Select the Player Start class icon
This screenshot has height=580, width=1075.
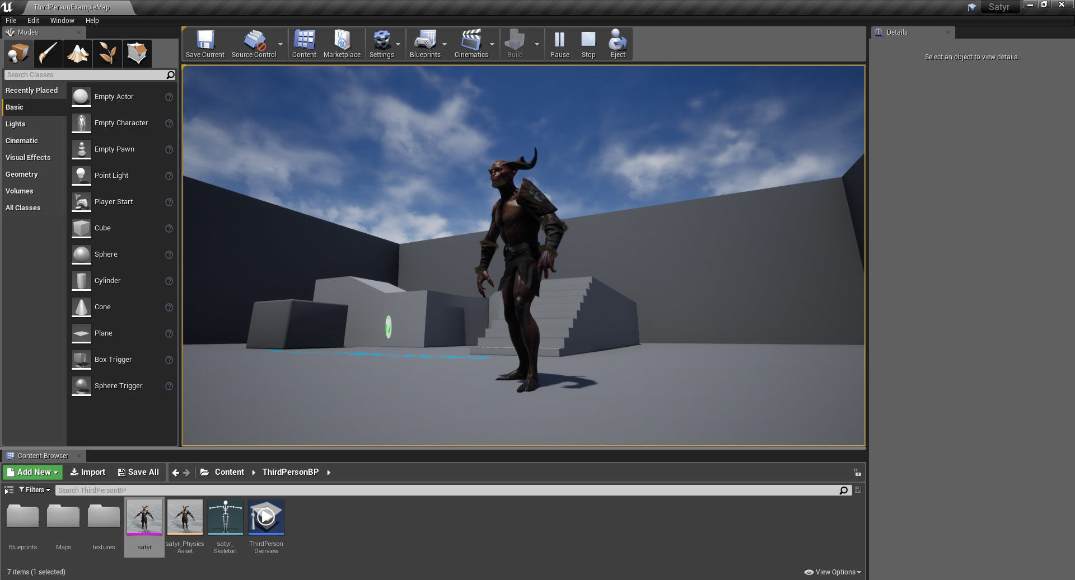click(81, 202)
